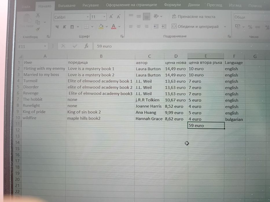Viewport: 270px width, 202px height.
Task: Click cell Hannah Grace
Action: (149, 119)
